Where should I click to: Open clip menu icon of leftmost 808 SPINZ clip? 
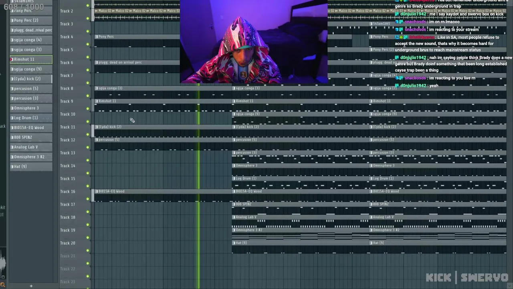[234, 204]
